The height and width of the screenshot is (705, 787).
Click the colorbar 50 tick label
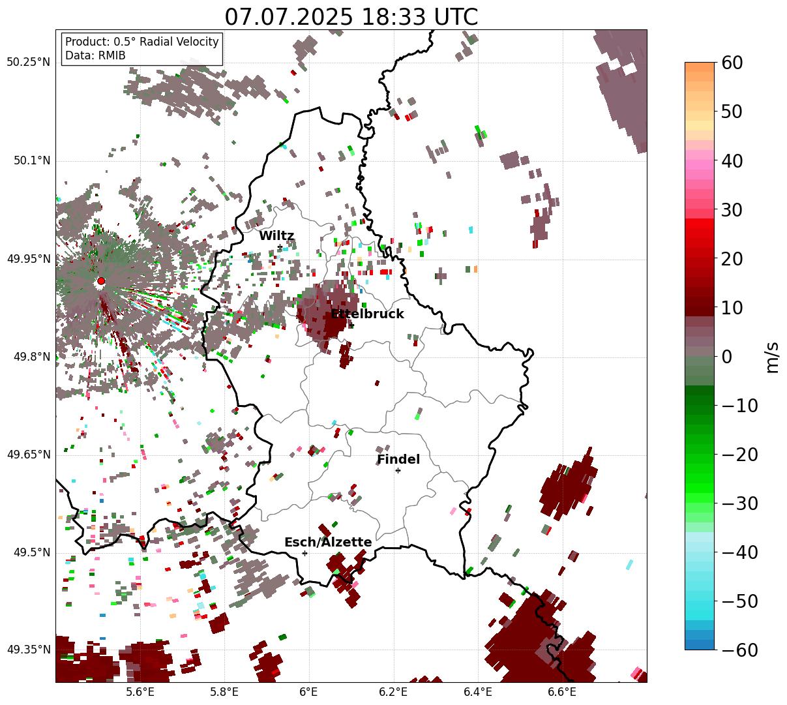[x=732, y=112]
